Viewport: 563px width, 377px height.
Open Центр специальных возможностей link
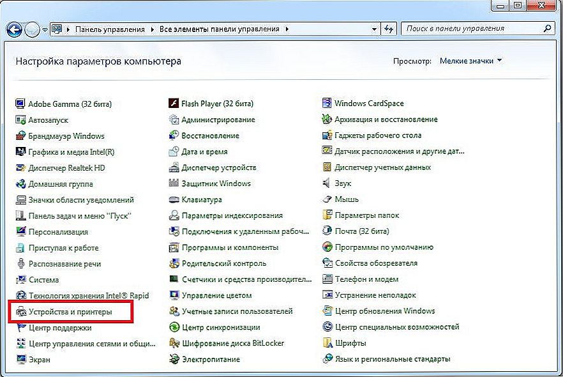coord(397,327)
